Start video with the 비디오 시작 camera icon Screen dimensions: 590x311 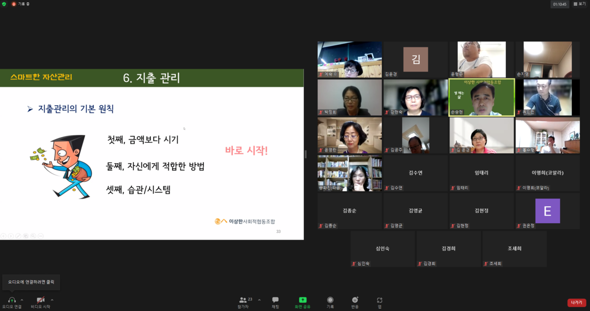tap(40, 300)
